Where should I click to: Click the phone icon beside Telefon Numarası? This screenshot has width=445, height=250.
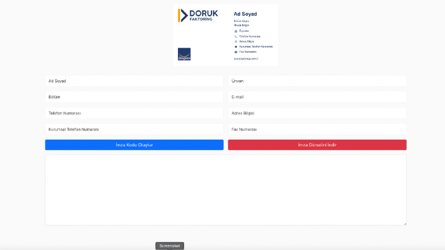tap(236, 36)
